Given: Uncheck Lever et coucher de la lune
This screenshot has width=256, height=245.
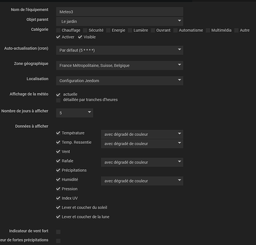Looking at the screenshot, I should pyautogui.click(x=58, y=217).
